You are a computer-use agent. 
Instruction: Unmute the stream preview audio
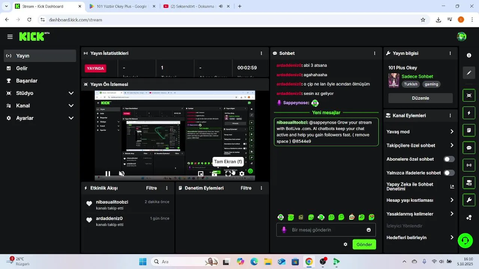[x=122, y=174]
